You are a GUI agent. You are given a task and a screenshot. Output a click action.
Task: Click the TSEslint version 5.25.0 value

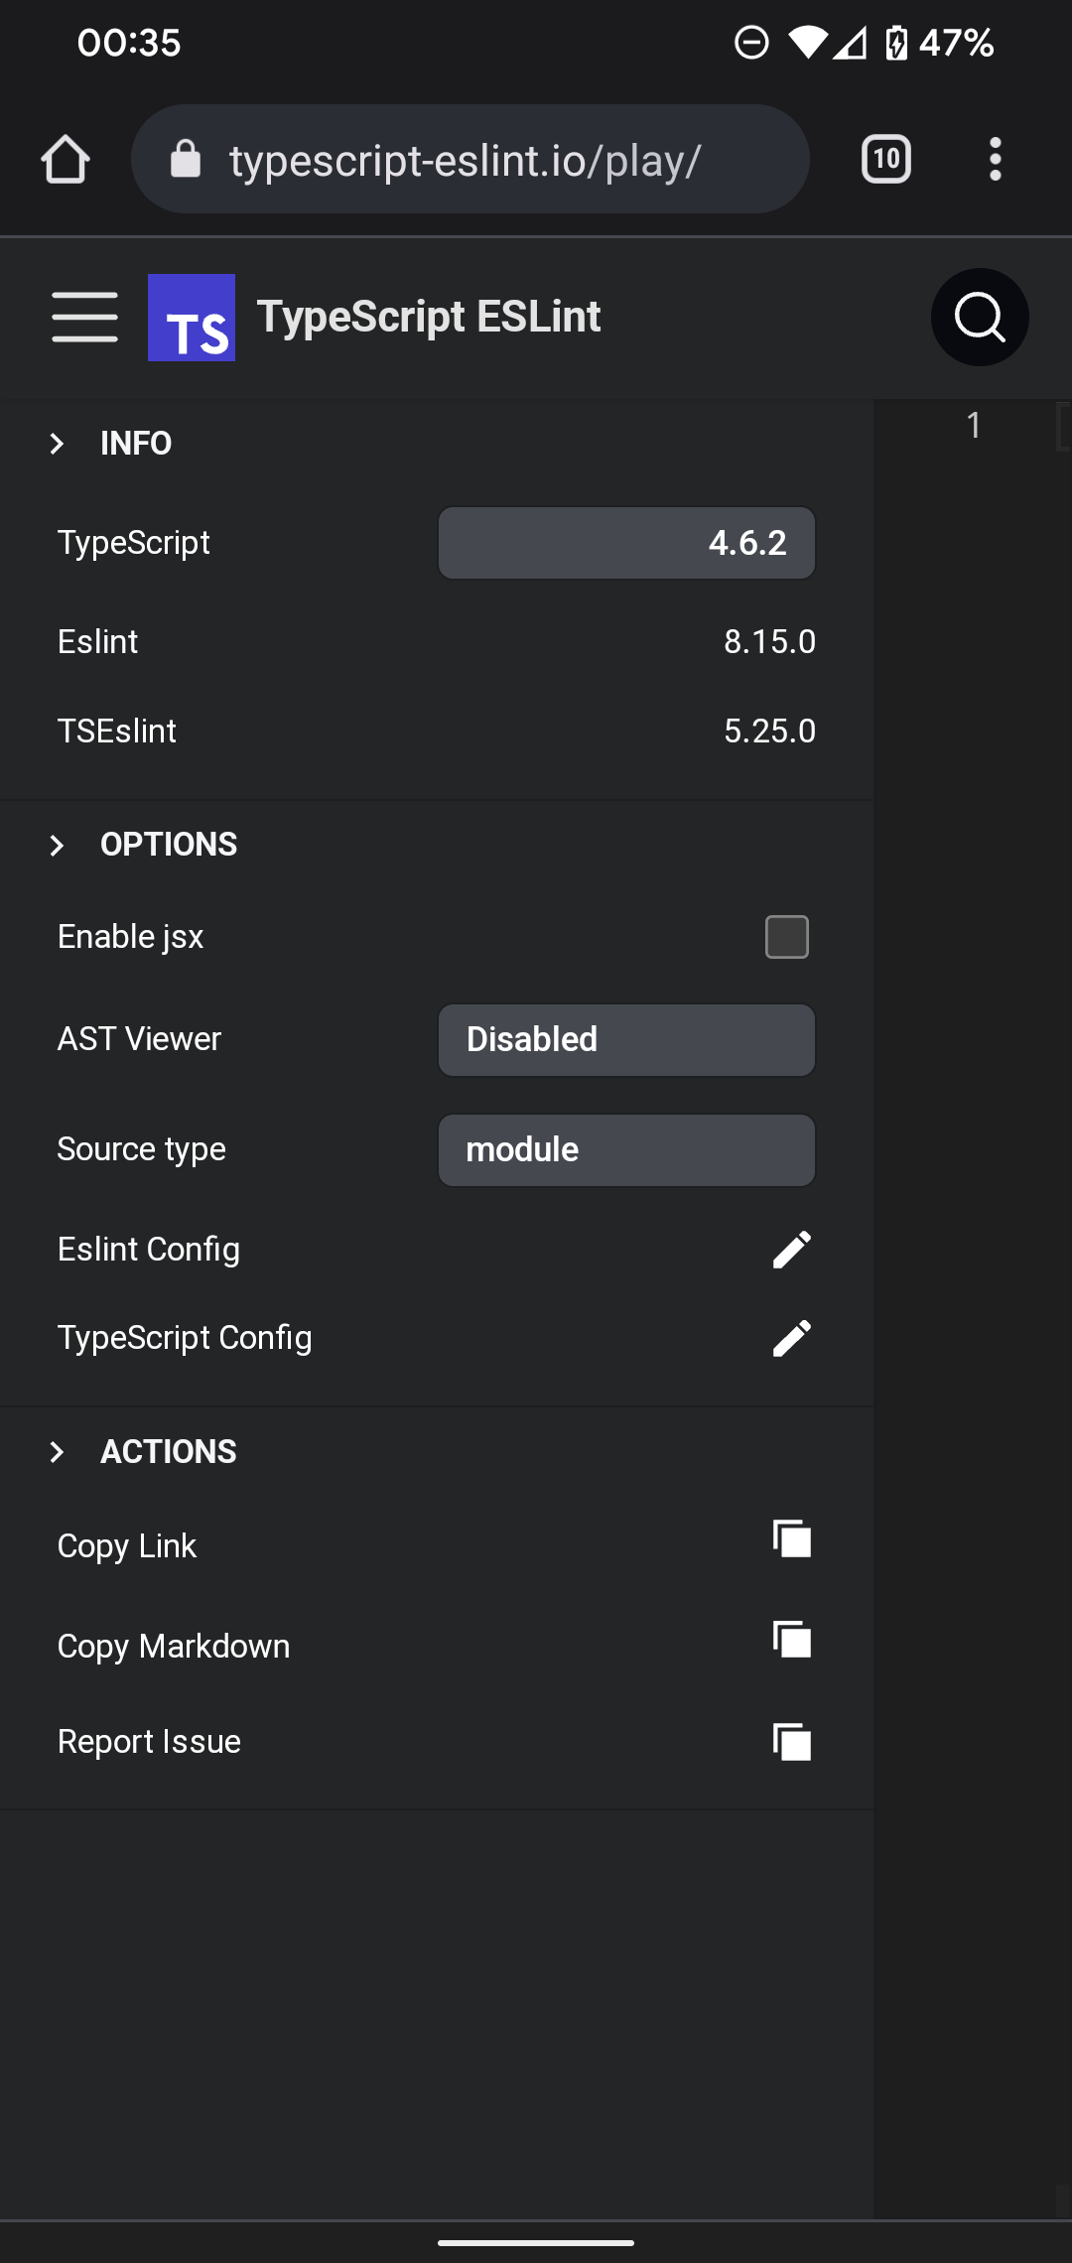click(769, 732)
